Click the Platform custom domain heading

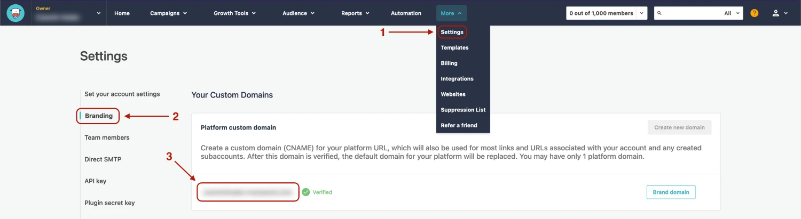point(238,128)
